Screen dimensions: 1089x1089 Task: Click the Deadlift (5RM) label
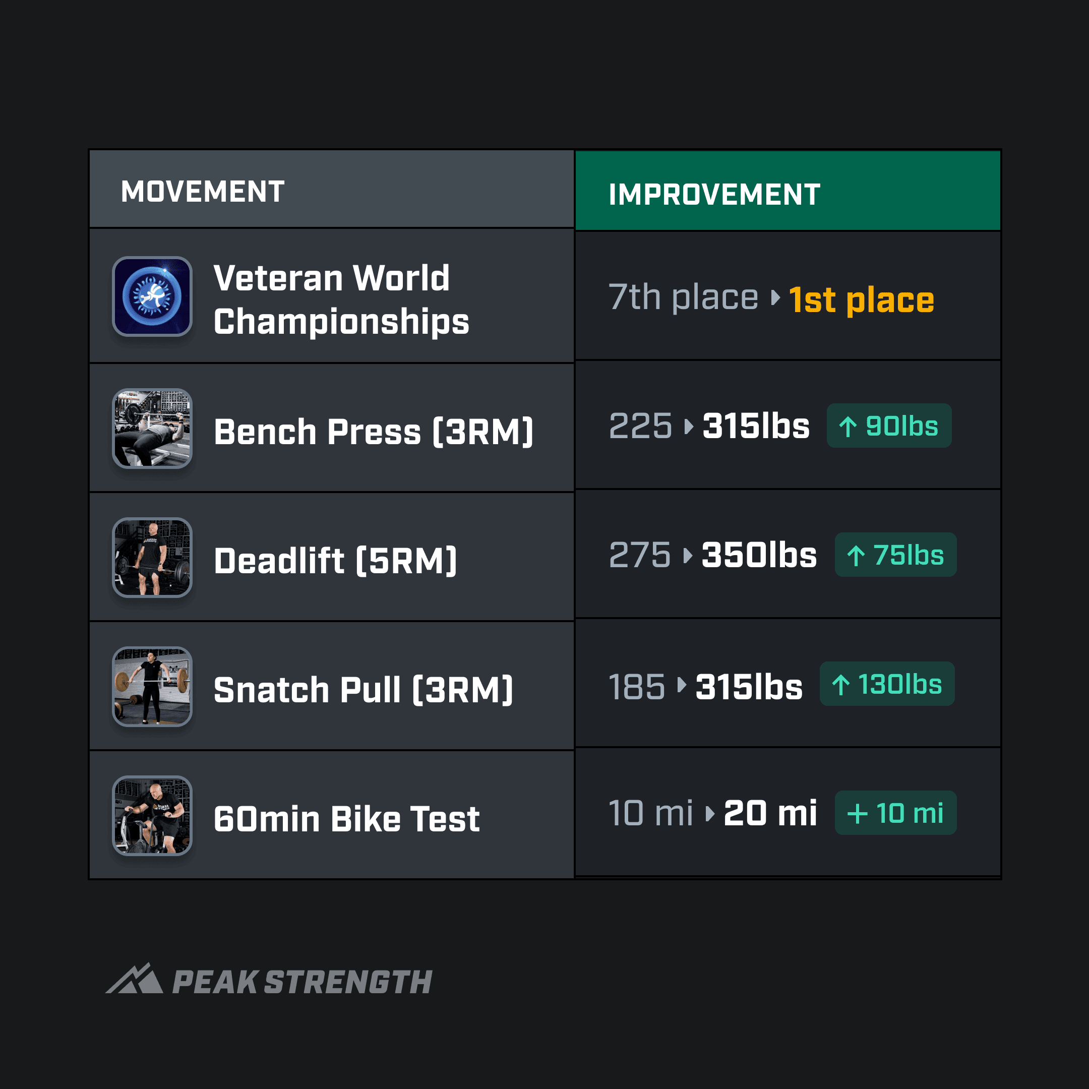pyautogui.click(x=335, y=561)
